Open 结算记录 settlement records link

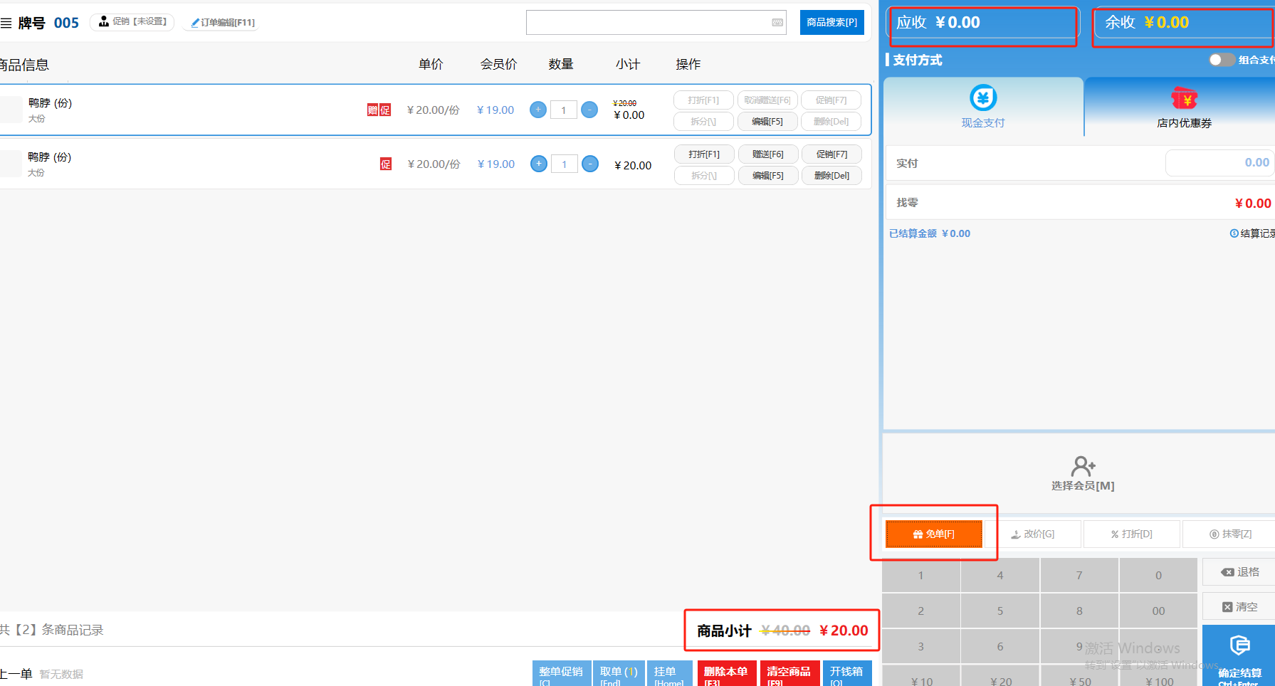point(1252,233)
